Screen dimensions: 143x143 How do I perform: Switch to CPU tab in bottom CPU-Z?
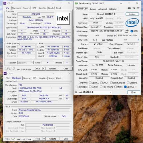point(8,78)
